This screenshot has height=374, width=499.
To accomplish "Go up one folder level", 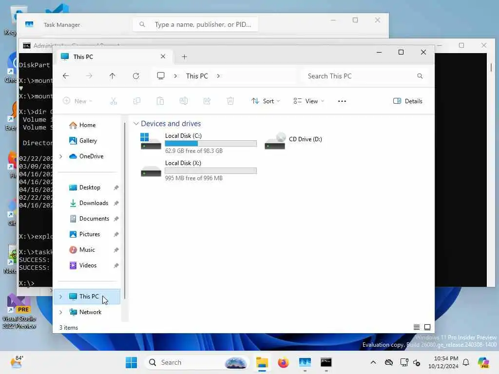I will pos(113,76).
